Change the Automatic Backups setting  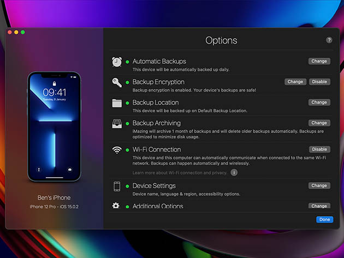tap(319, 61)
